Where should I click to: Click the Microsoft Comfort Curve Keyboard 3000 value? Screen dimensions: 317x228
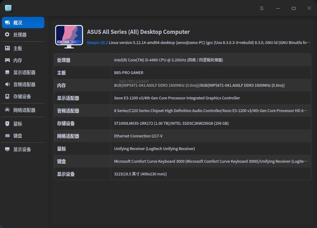pyautogui.click(x=211, y=161)
